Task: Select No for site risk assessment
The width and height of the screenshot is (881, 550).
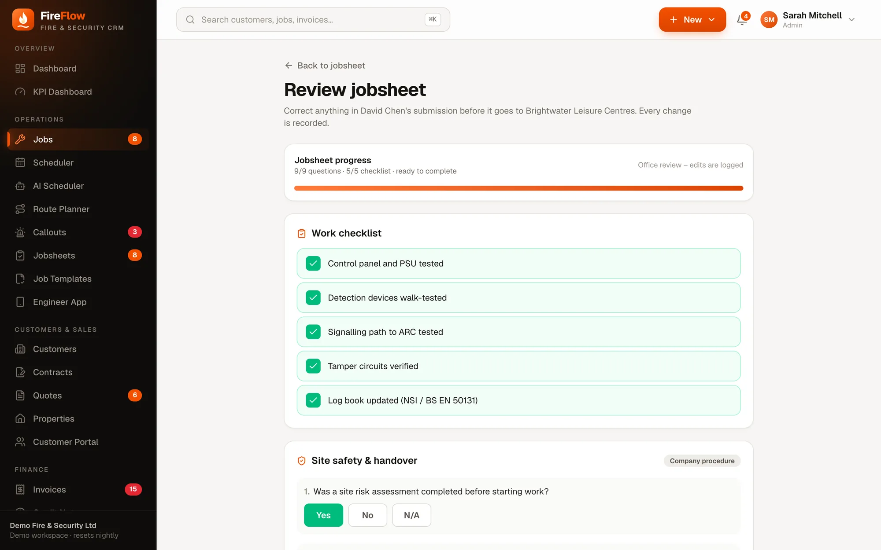Action: pyautogui.click(x=367, y=515)
